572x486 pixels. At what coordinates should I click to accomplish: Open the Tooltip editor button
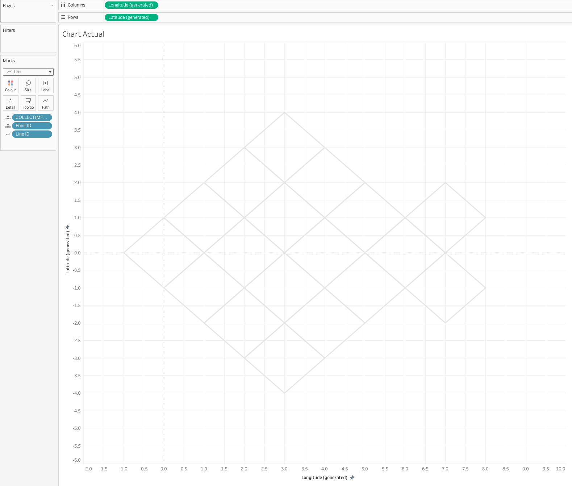coord(28,103)
